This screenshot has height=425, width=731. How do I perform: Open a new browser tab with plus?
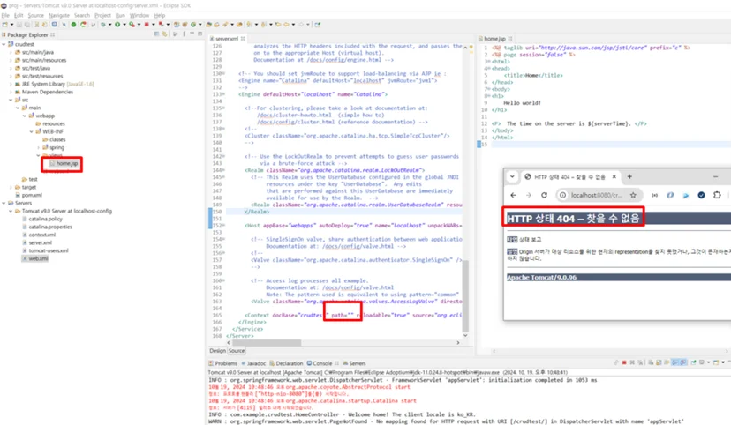coord(629,176)
